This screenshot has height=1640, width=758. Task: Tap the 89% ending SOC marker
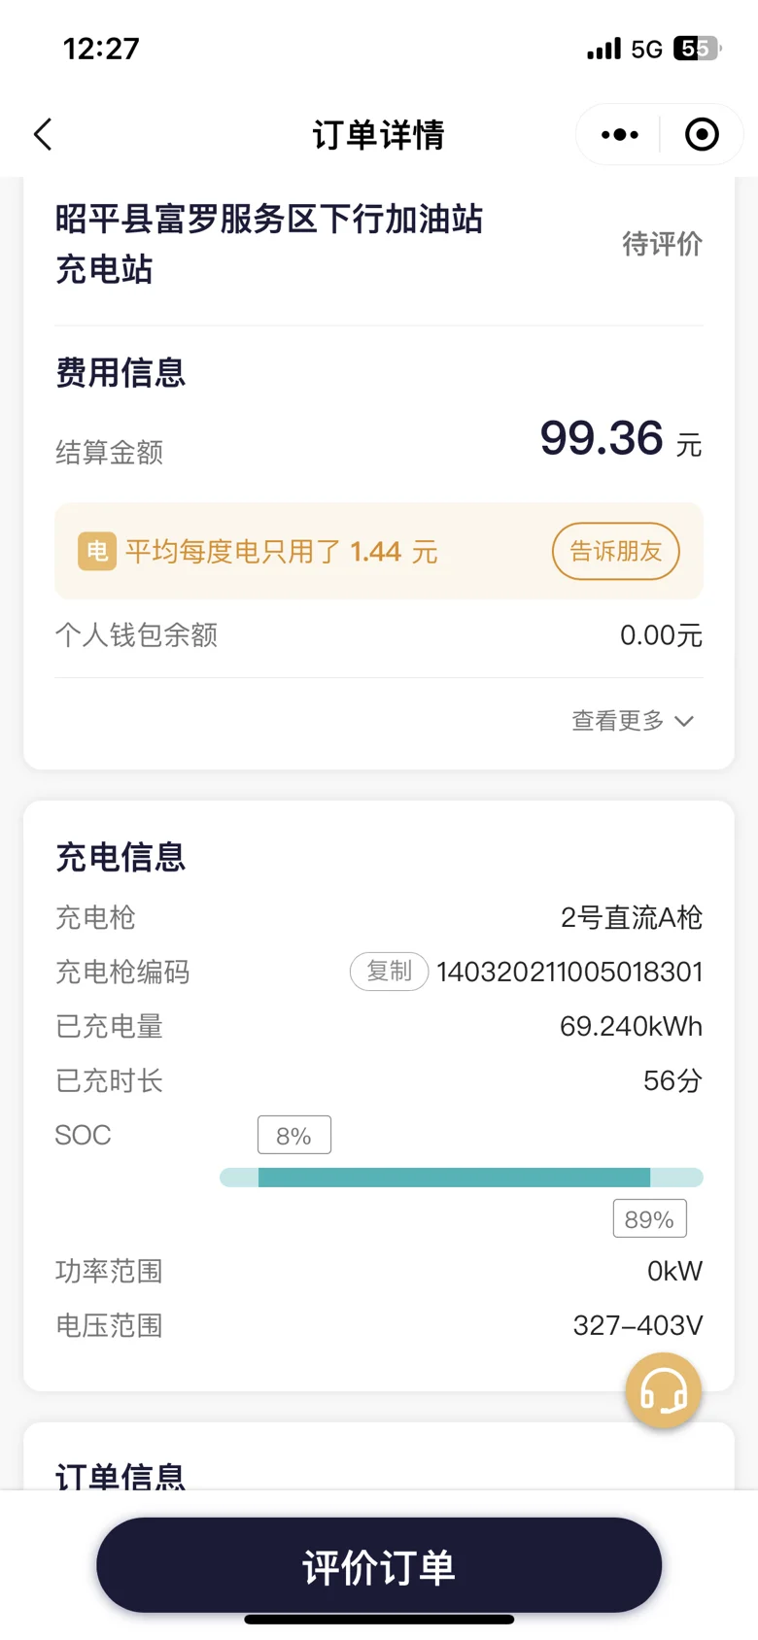[649, 1219]
